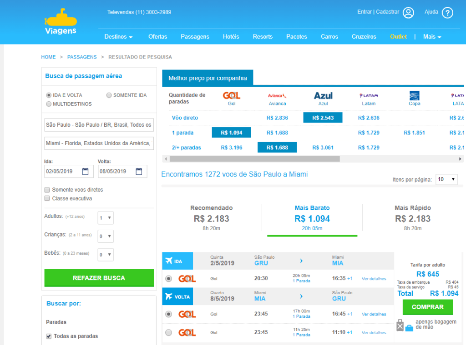The height and width of the screenshot is (345, 466).
Task: Go to Carros section
Action: (x=329, y=36)
